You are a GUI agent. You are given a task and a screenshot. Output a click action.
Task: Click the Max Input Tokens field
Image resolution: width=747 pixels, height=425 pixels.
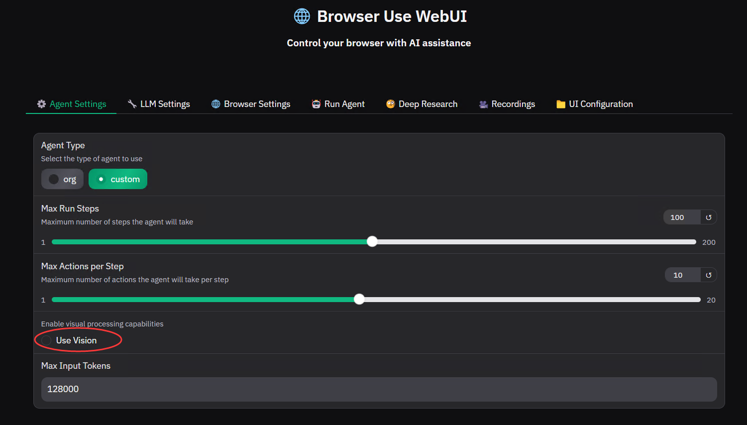(x=379, y=389)
